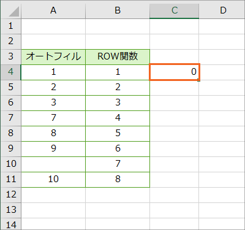Select cell B9 containing 6

118,149
